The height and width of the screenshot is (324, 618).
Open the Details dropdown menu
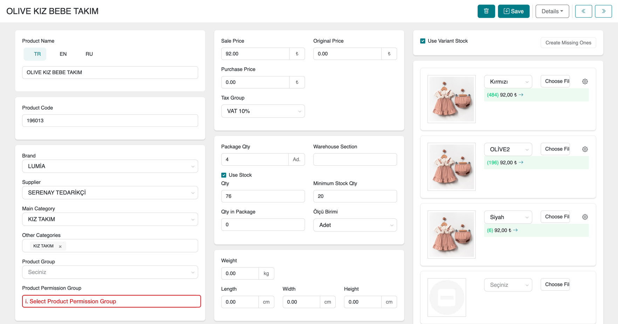point(552,11)
